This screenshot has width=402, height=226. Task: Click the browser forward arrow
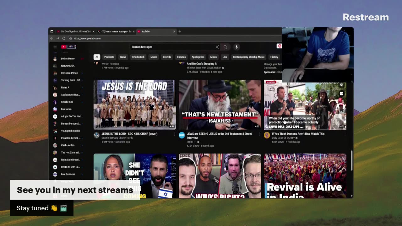[x=58, y=38]
